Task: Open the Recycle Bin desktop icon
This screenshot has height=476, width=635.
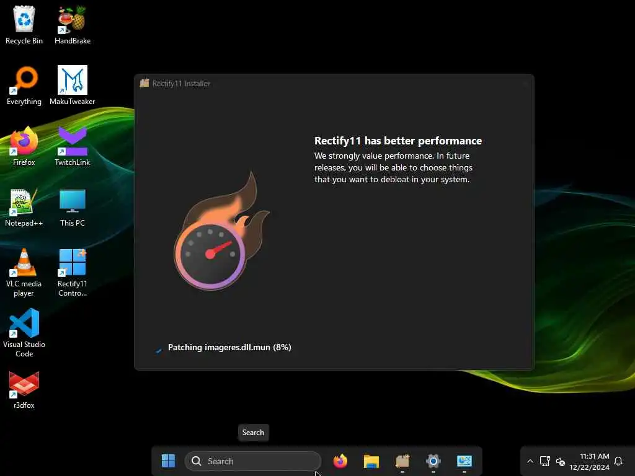Action: point(24,25)
